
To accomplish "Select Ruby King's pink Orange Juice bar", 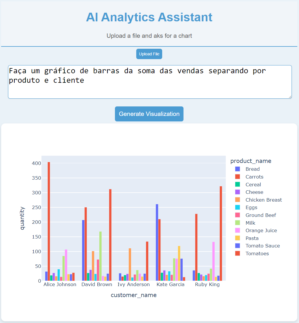I will pyautogui.click(x=213, y=261).
